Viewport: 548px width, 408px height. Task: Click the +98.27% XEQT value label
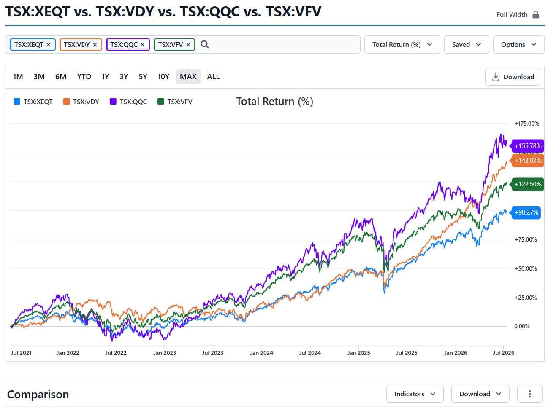click(526, 212)
